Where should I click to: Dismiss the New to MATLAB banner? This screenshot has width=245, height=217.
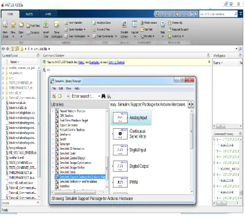(209, 62)
